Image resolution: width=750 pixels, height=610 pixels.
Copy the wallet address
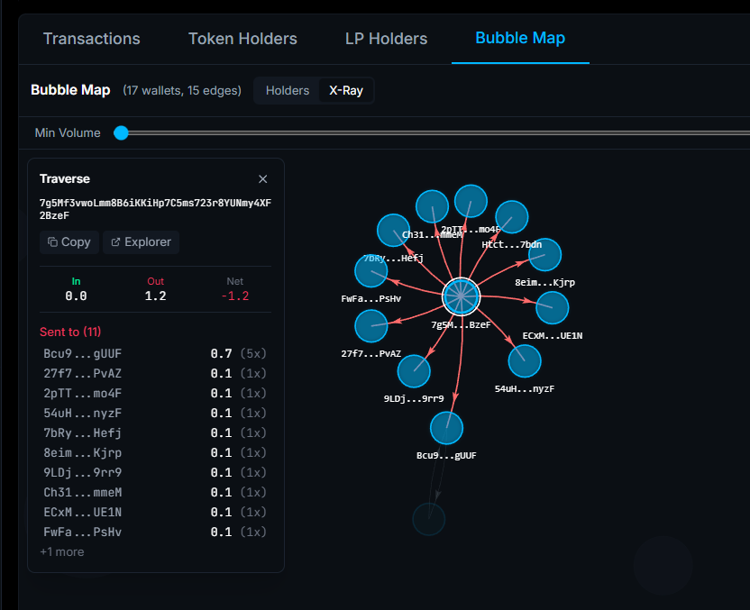69,241
